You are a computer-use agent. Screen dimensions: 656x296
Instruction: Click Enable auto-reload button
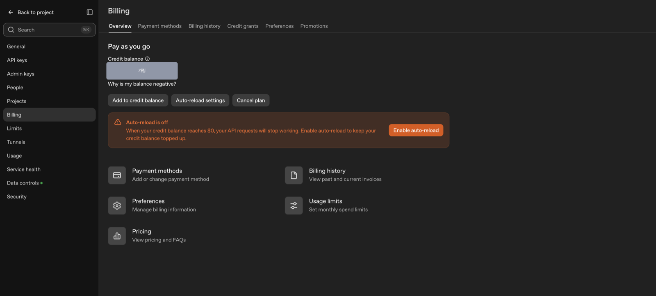416,130
